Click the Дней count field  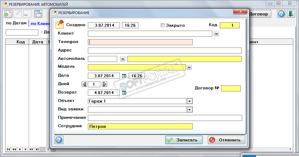pos(94,84)
